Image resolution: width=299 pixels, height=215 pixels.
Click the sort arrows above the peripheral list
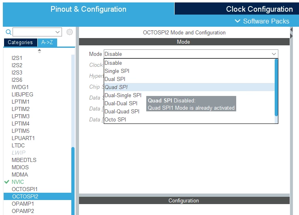pyautogui.click(x=39, y=51)
